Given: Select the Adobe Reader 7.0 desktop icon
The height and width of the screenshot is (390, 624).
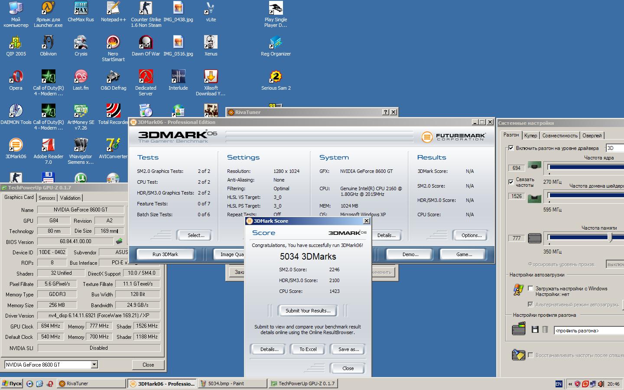Looking at the screenshot, I should click(x=48, y=151).
